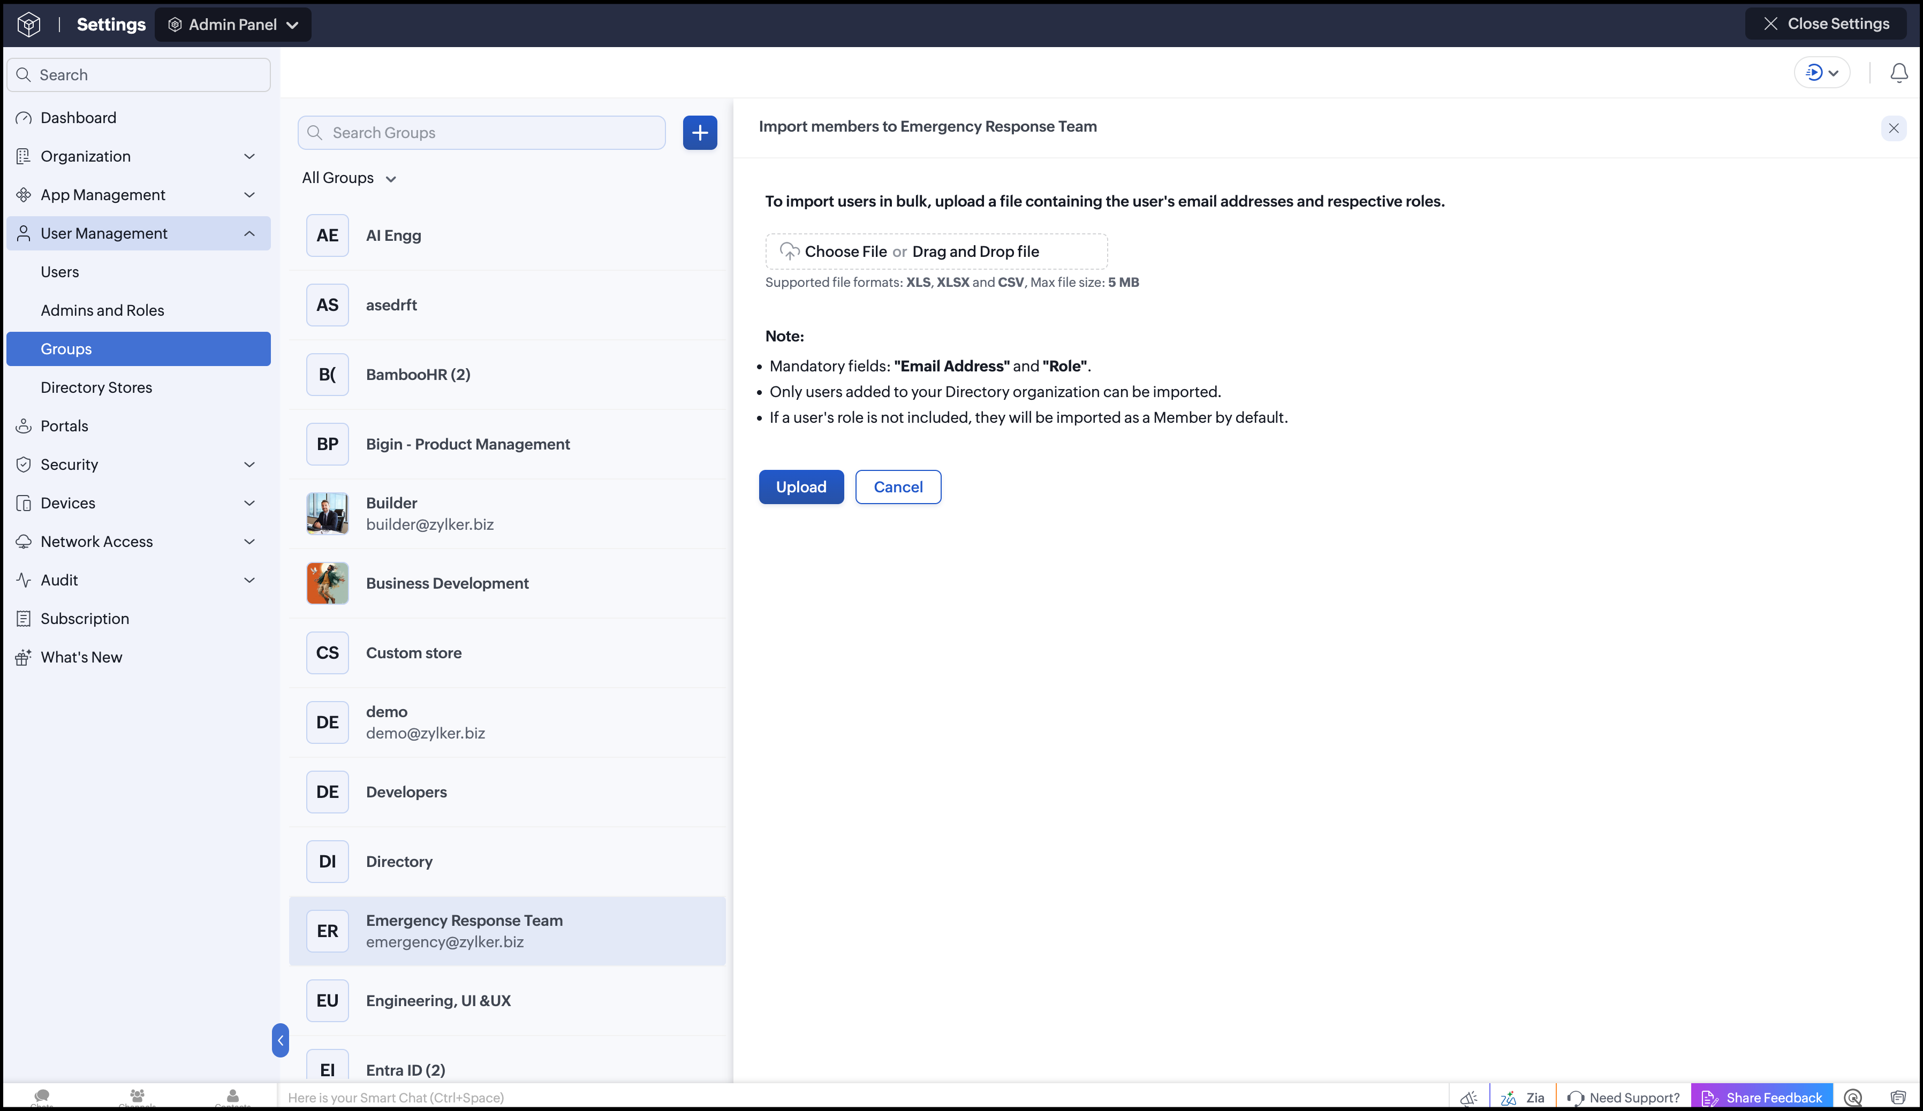This screenshot has width=1923, height=1111.
Task: Select the Emergency Response Team group
Action: pos(508,931)
